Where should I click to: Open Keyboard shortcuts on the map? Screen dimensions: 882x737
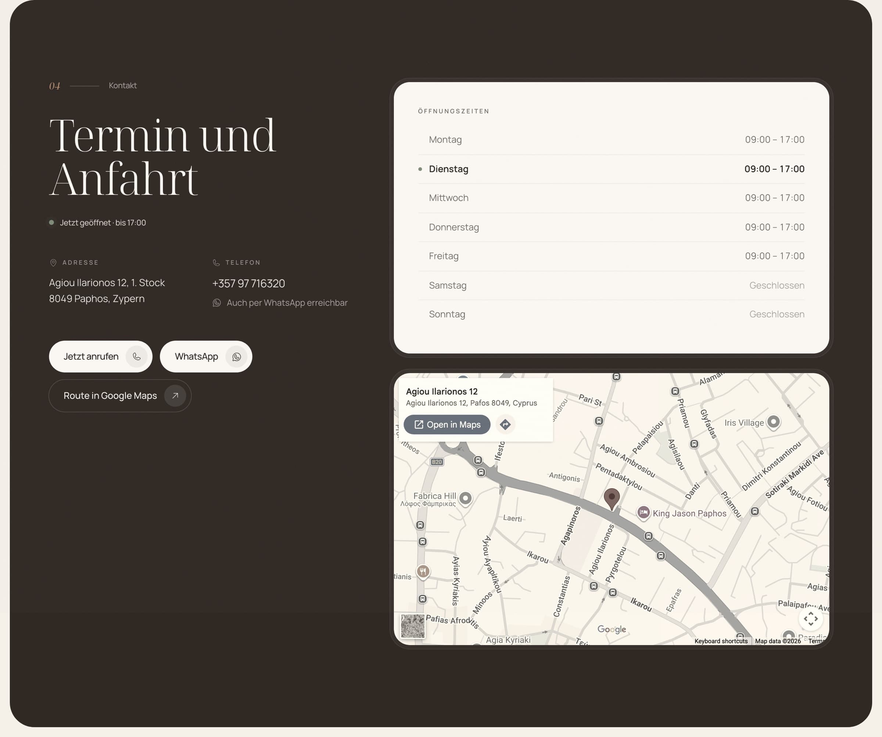(x=721, y=641)
